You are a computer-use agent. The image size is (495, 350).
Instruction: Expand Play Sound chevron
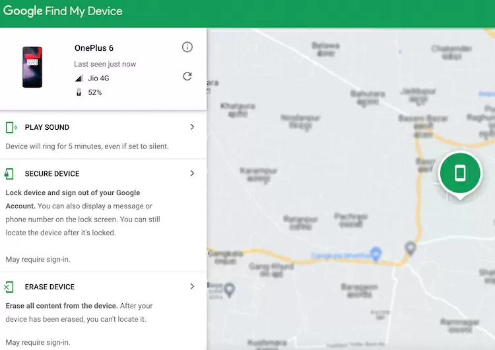192,127
